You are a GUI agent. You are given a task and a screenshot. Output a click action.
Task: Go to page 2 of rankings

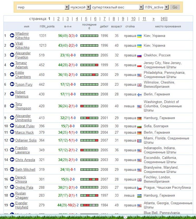pos(58,19)
